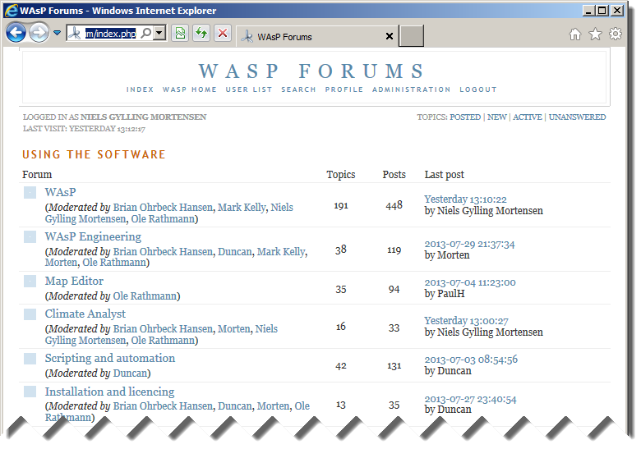Open last post 2013-07-27 23:40:54
Image resolution: width=641 pixels, height=449 pixels.
pyautogui.click(x=471, y=399)
